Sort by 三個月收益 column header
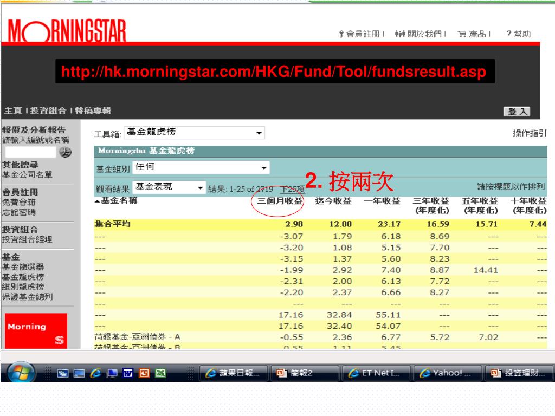The width and height of the screenshot is (555, 416). tap(280, 201)
